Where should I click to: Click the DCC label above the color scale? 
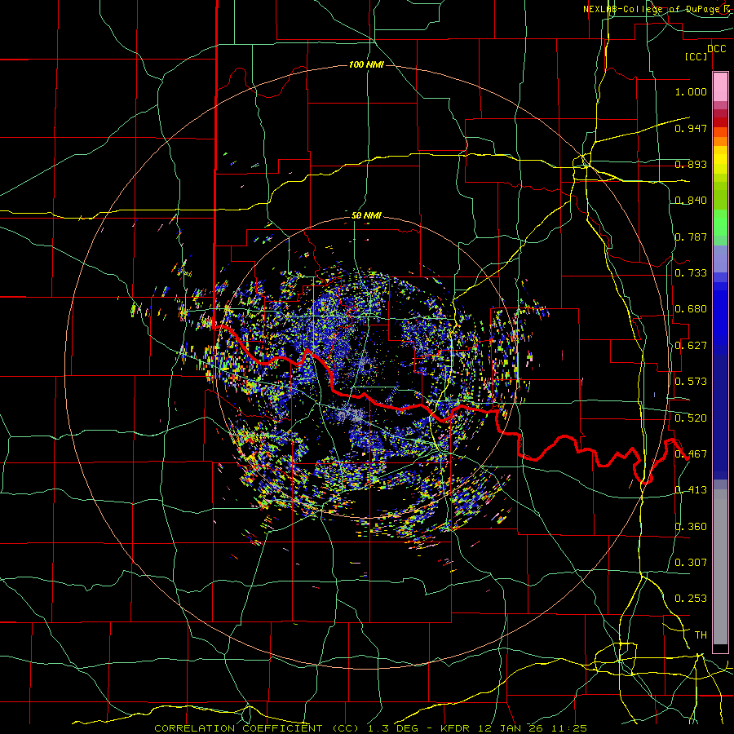tap(716, 49)
